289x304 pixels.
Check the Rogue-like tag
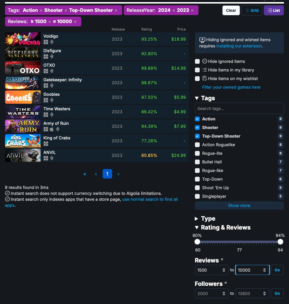(197, 171)
